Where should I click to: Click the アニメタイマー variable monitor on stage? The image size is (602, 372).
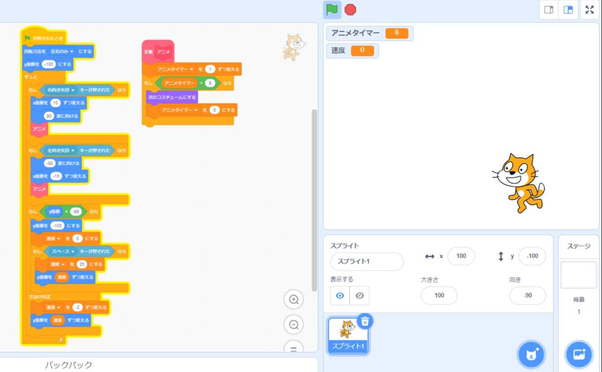(x=369, y=33)
